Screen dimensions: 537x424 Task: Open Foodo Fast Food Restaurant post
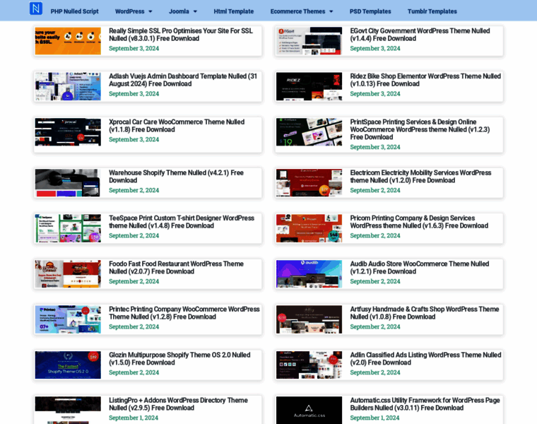point(177,268)
